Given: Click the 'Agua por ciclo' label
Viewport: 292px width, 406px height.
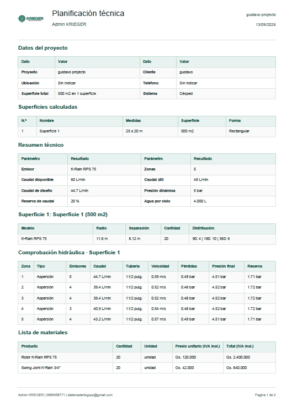Looking at the screenshot, I should [157, 201].
